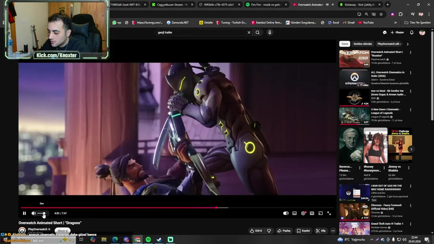
Task: Open the Gmail bookmark
Action: (348, 23)
